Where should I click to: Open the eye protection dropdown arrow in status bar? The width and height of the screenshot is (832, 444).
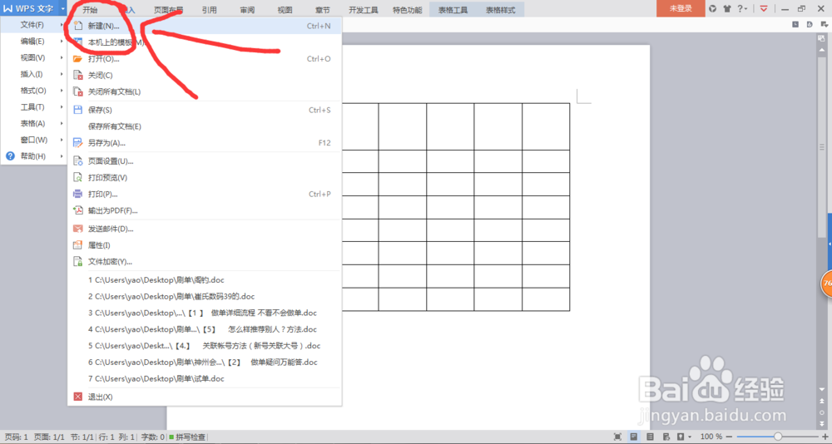tap(689, 437)
